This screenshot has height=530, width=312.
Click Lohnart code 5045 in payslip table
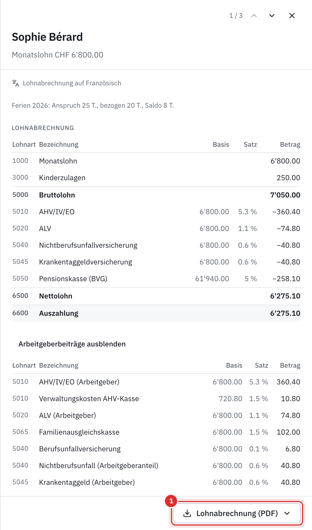20,262
